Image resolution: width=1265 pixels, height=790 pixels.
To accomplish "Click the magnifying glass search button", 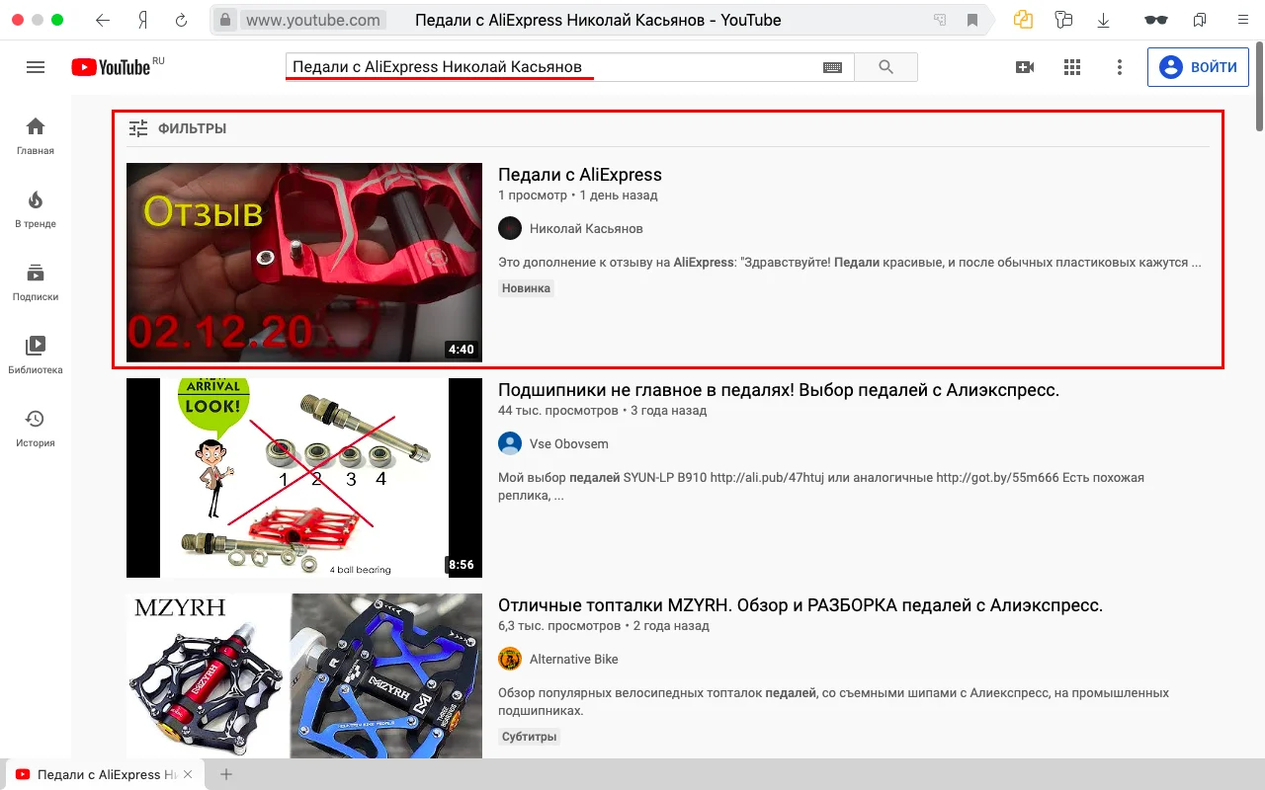I will [885, 67].
